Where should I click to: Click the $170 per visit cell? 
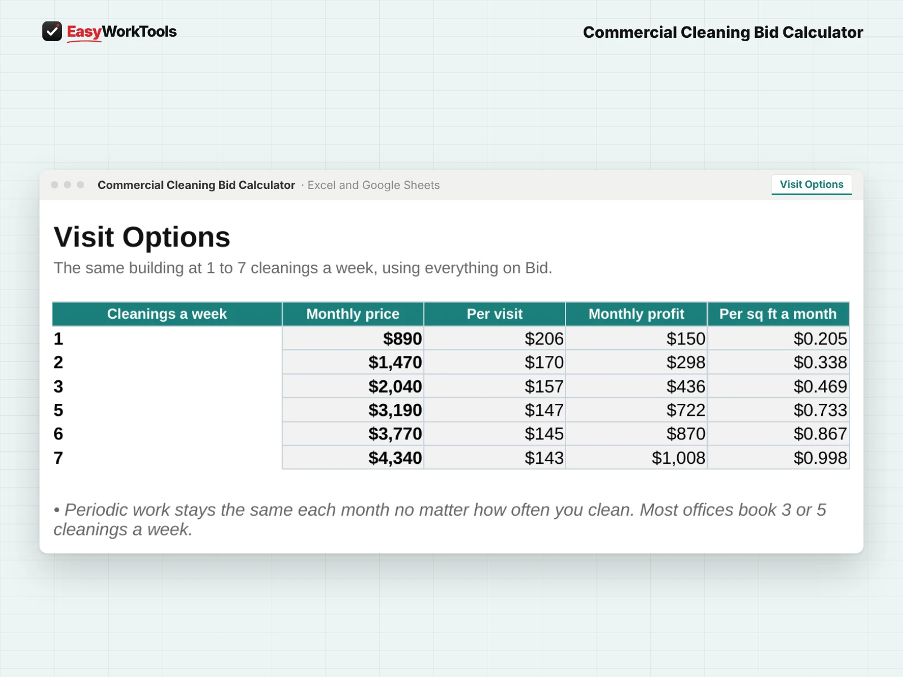pyautogui.click(x=494, y=362)
